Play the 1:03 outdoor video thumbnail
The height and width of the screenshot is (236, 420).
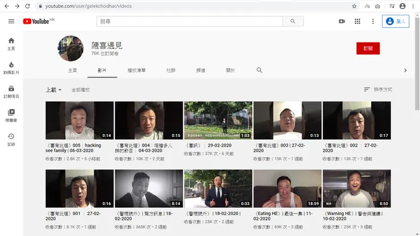(x=218, y=121)
